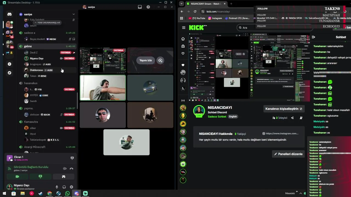Expand the saniye server header dropdown
Viewport: 351px width, 197px height.
click(73, 14)
